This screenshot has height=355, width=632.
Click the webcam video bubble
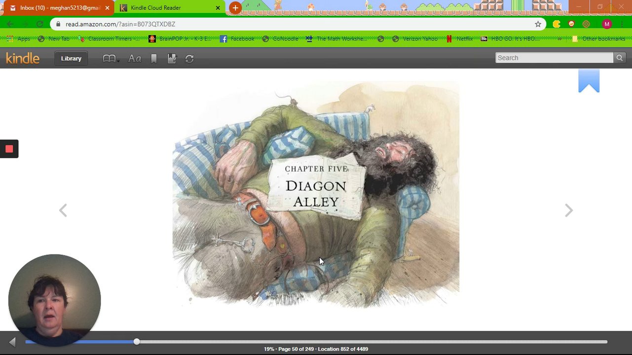point(54,300)
